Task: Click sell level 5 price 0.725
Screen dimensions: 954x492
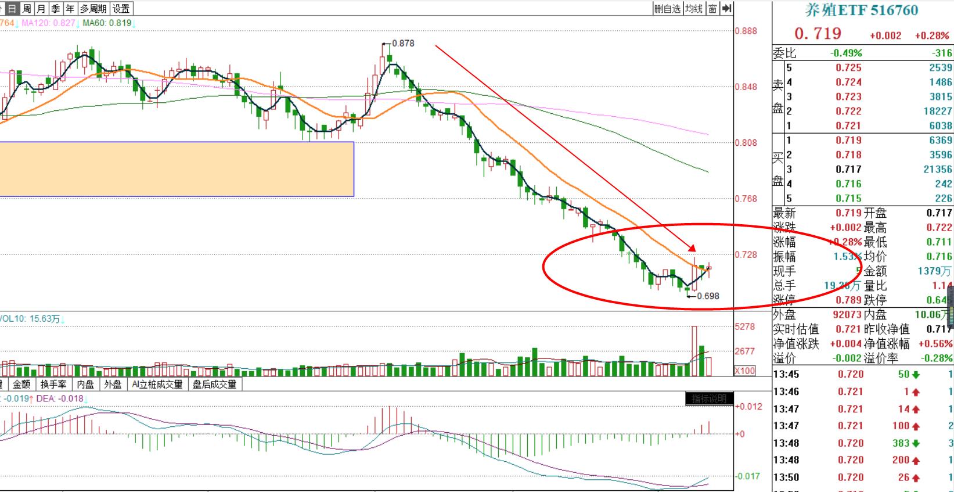Action: pyautogui.click(x=849, y=67)
